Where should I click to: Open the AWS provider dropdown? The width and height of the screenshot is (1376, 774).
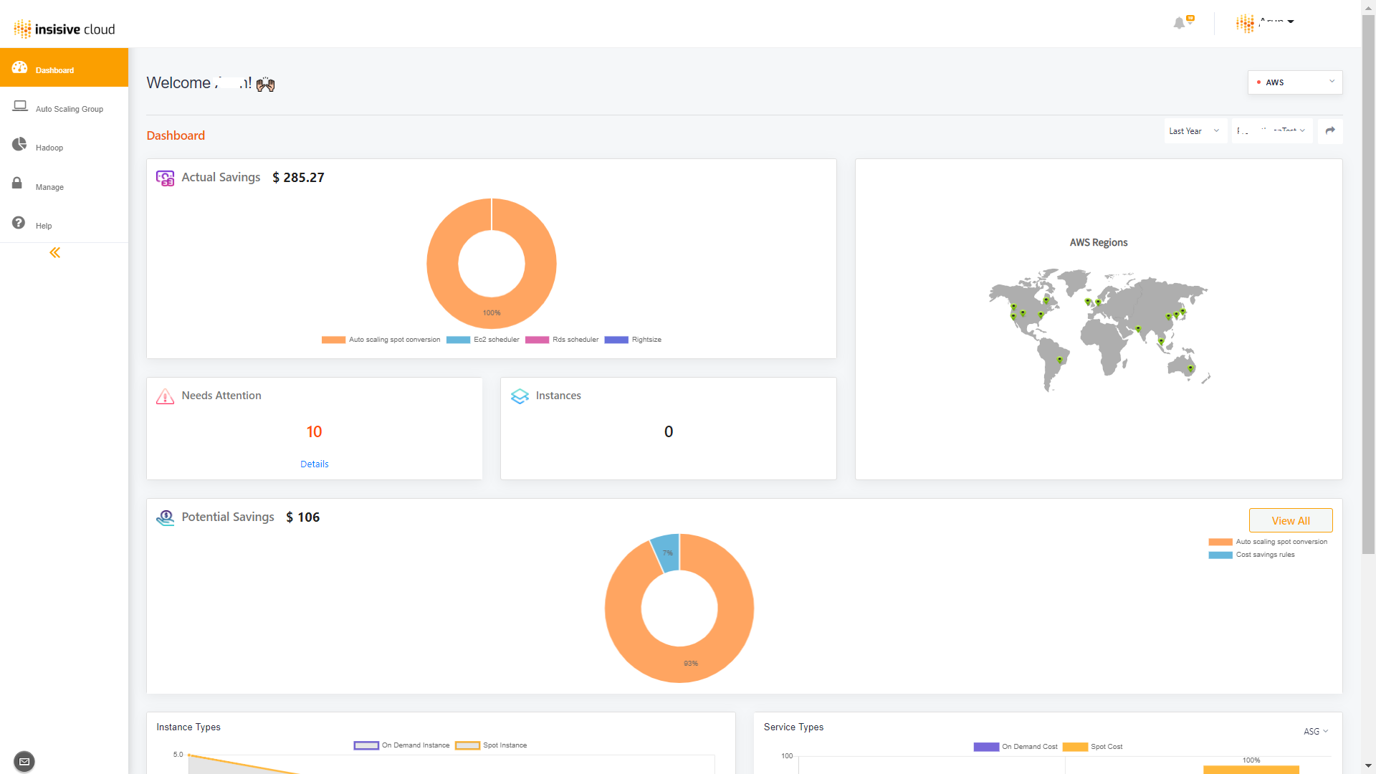tap(1294, 82)
